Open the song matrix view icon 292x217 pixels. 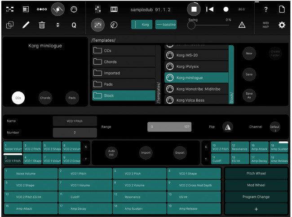pyautogui.click(x=10, y=9)
